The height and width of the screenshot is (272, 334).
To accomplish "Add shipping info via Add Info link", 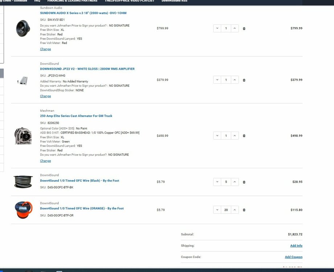I will [296, 246].
